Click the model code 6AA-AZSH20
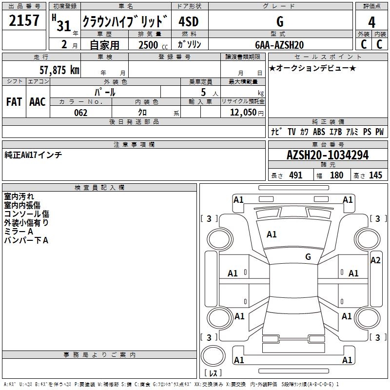 [x=279, y=44]
